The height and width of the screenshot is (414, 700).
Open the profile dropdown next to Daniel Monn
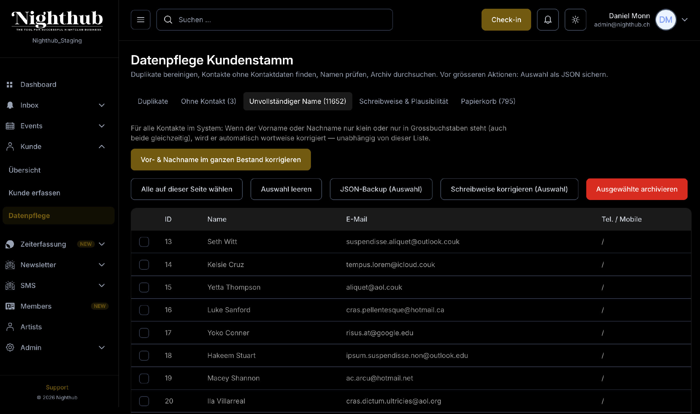pos(685,20)
